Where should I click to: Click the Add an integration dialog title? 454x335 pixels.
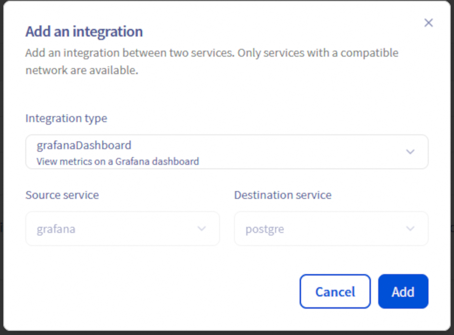(x=84, y=31)
